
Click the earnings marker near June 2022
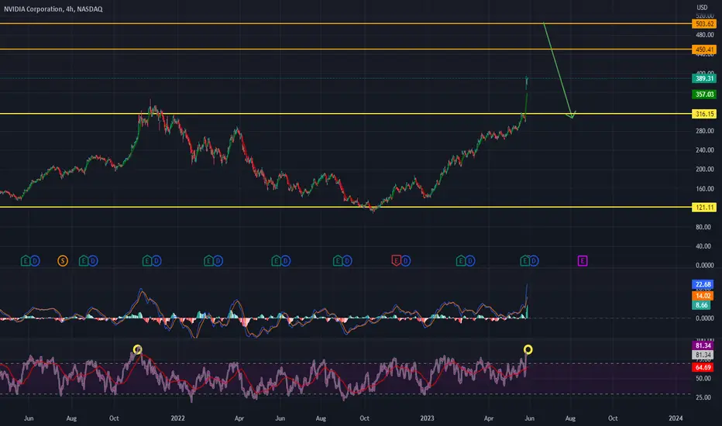tap(276, 261)
